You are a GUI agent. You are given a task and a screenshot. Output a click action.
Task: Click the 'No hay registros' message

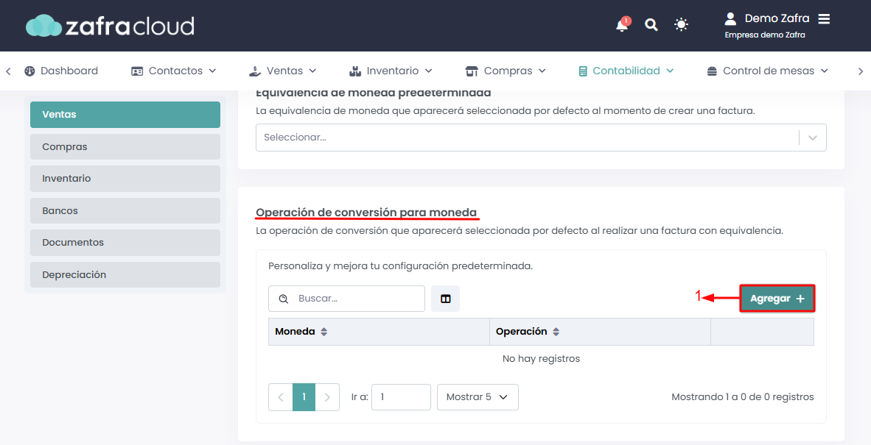click(541, 358)
